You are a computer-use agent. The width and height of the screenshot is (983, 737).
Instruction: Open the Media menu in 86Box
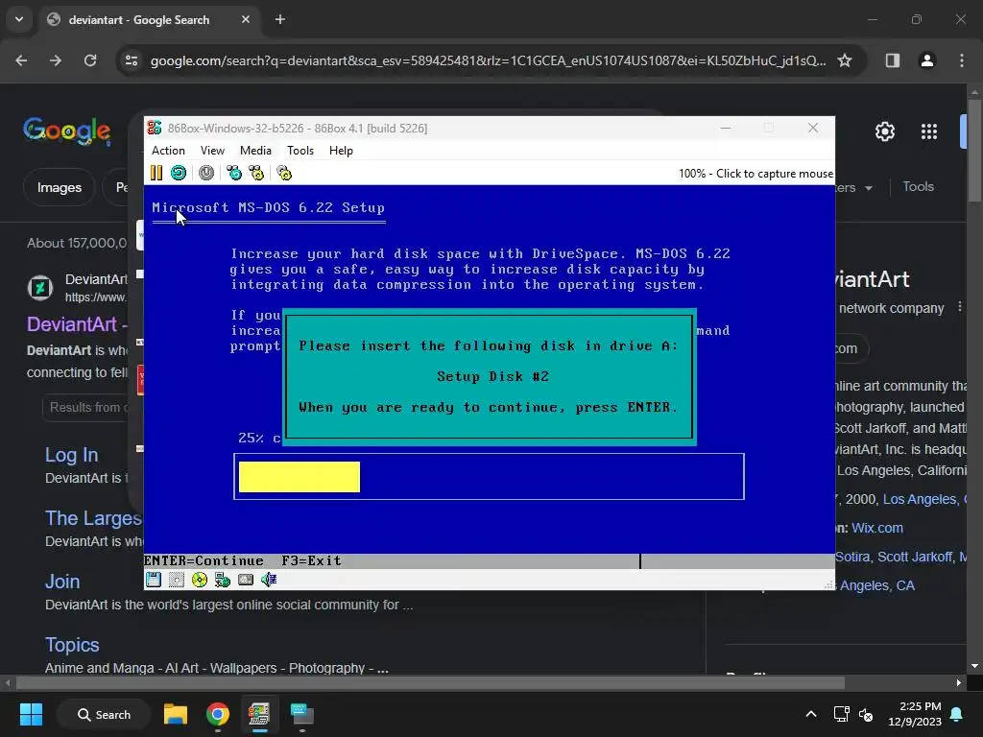pyautogui.click(x=255, y=151)
